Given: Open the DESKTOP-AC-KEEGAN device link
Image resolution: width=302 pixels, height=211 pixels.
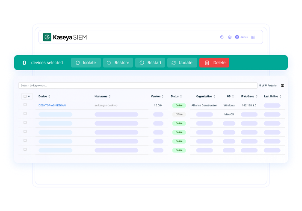Looking at the screenshot, I should 52,105.
